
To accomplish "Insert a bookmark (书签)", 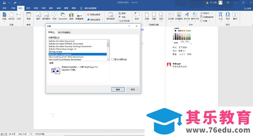I will click(122, 17).
